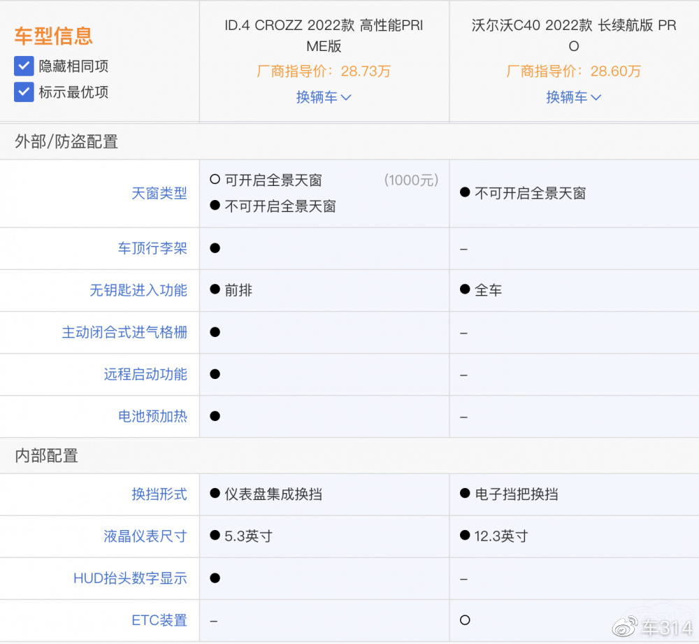Image resolution: width=699 pixels, height=644 pixels.
Task: Click the filled dot beside 不可开启全景天窗
Action: click(x=214, y=208)
